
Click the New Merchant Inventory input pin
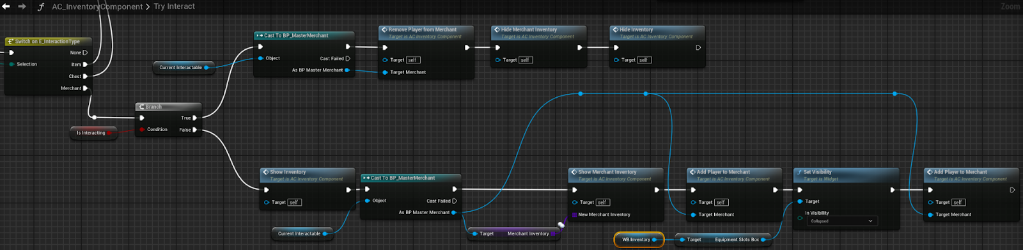(x=575, y=215)
